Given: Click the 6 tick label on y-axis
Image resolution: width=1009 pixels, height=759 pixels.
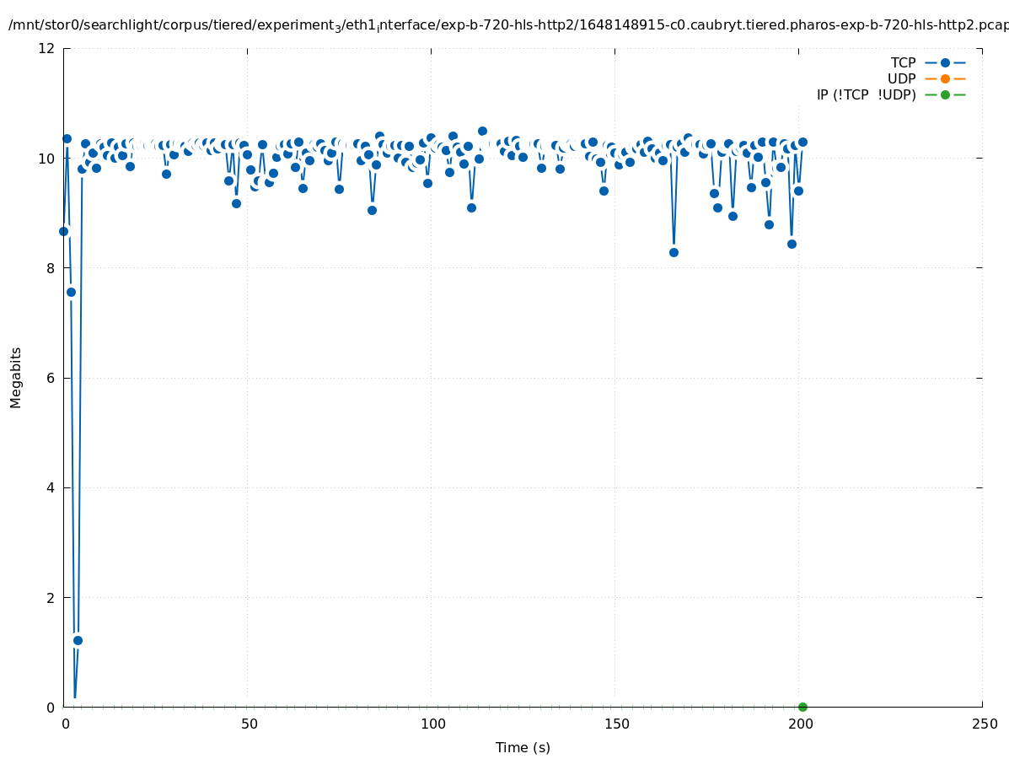Looking at the screenshot, I should click(x=51, y=378).
